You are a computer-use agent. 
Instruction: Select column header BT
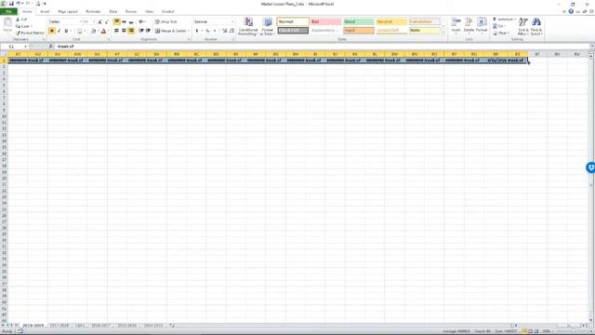(x=537, y=54)
